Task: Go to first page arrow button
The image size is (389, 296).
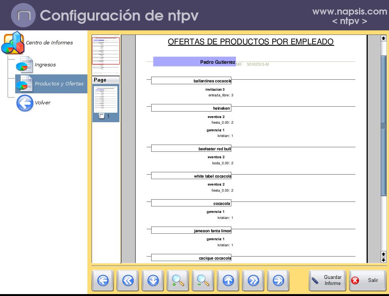Action: pyautogui.click(x=103, y=280)
